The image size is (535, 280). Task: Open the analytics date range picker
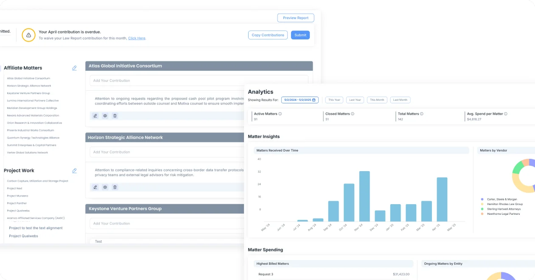[x=300, y=100]
